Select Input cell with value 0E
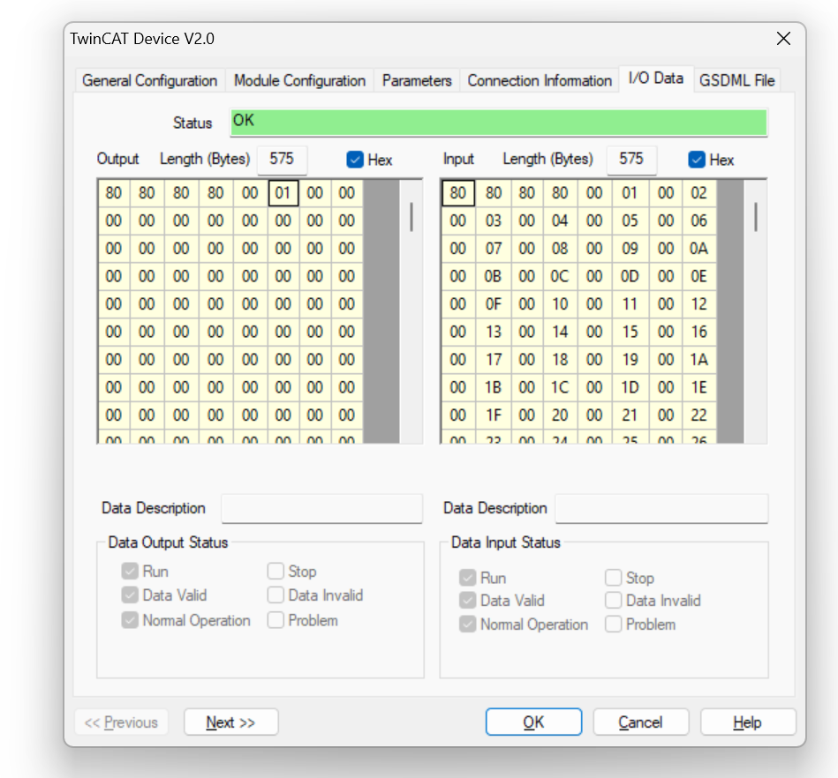 (x=698, y=276)
